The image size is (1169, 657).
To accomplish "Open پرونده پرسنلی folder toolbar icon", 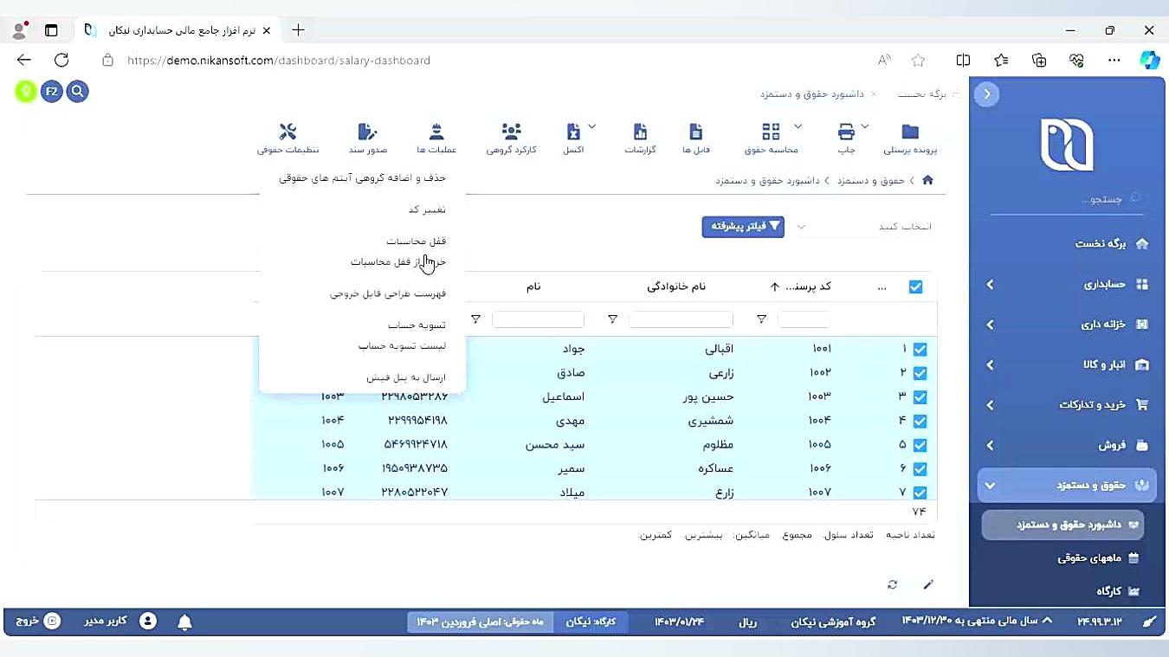I will point(909,132).
